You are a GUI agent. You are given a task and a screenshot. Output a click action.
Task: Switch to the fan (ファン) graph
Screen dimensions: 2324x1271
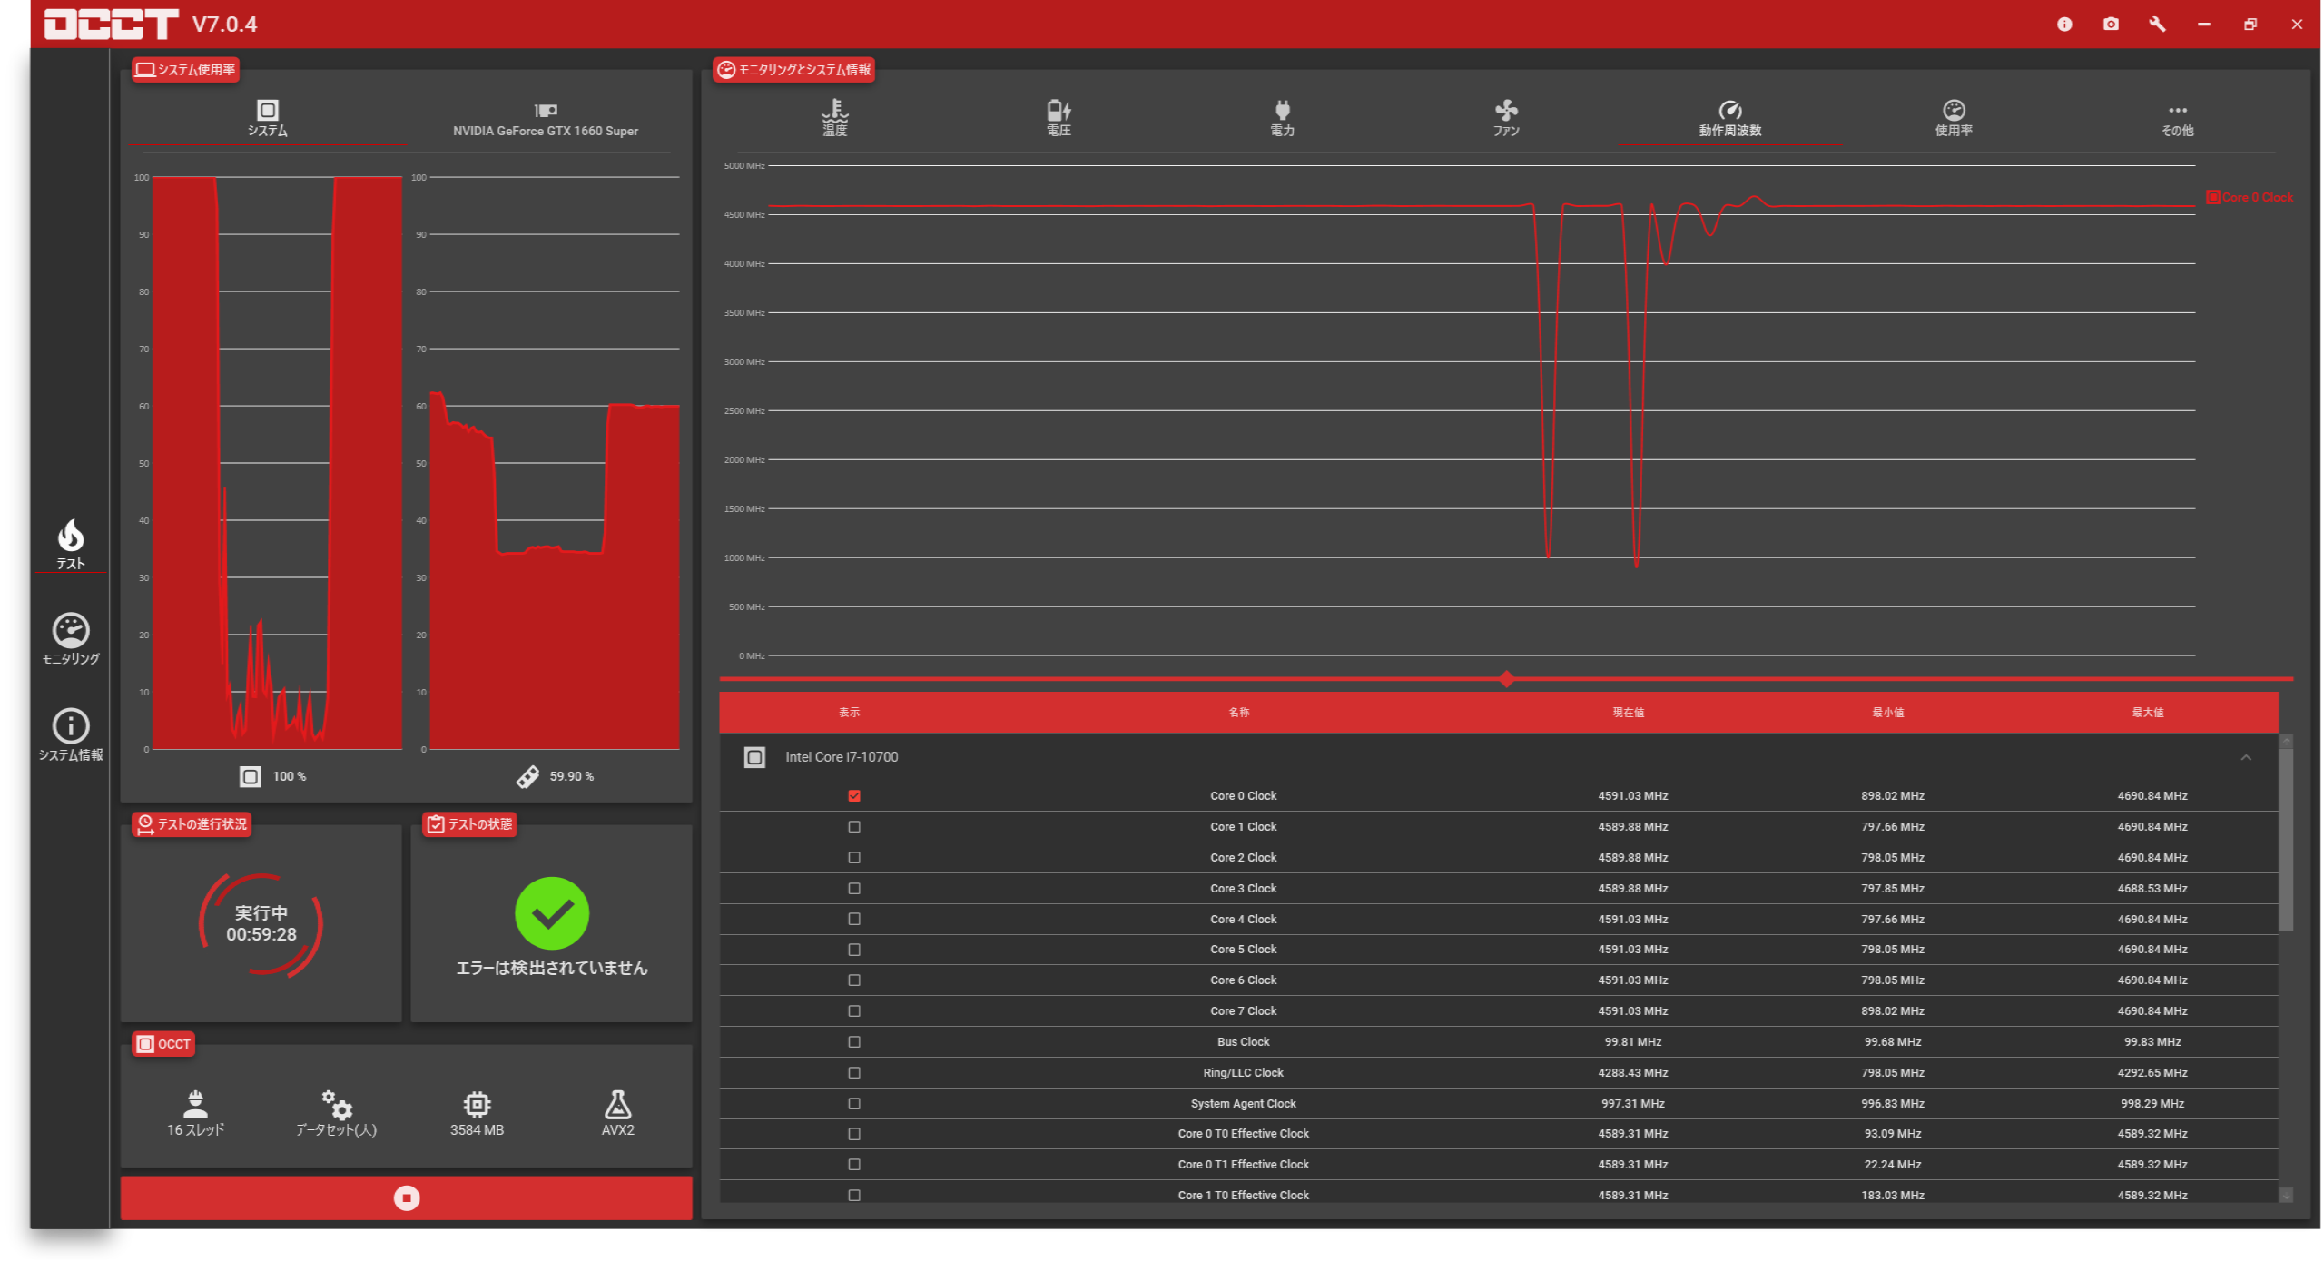[1506, 117]
